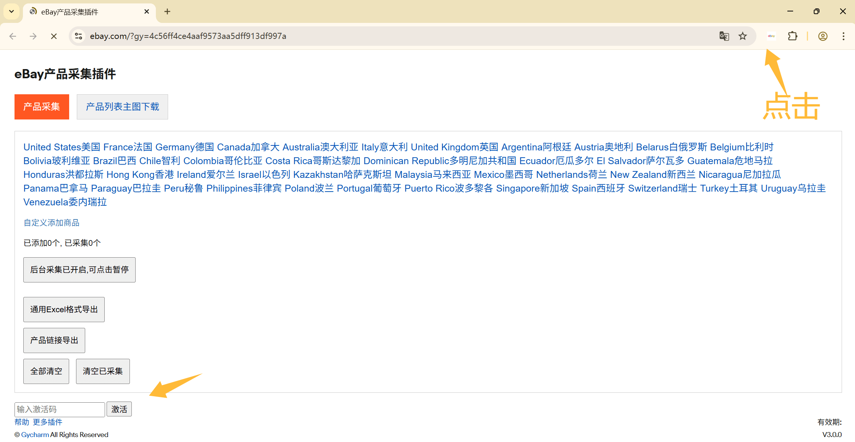Select Ireland爱尔兰 site link
This screenshot has height=442, width=855.
pos(206,175)
